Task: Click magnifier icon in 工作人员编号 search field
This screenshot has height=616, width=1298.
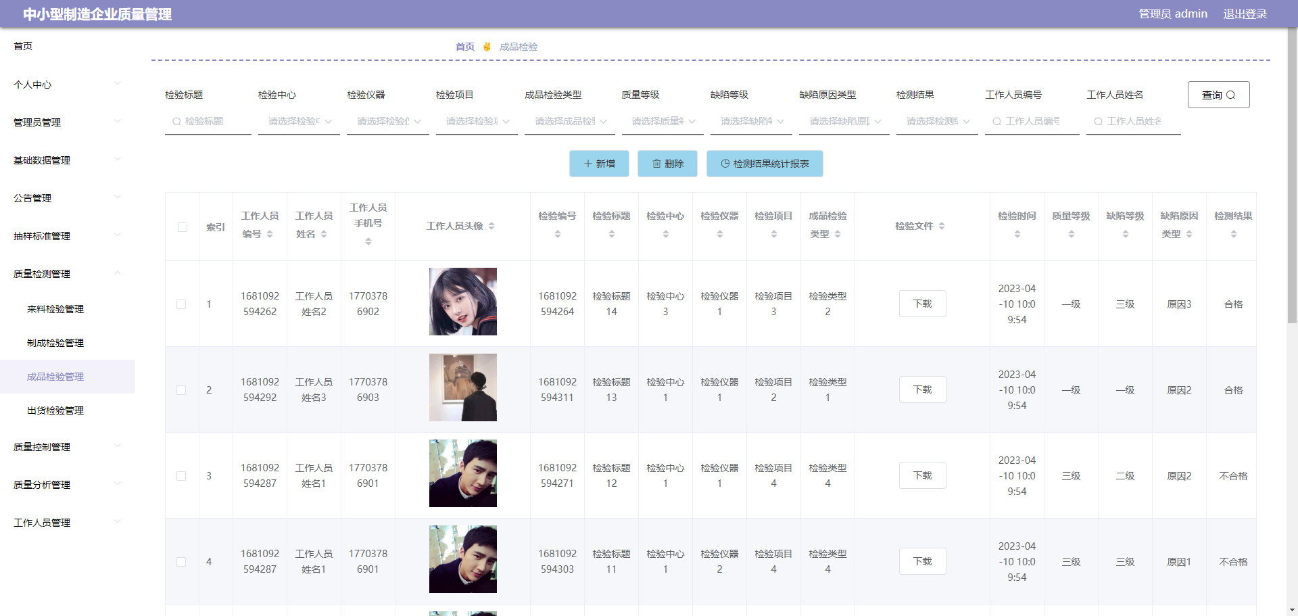Action: 997,122
